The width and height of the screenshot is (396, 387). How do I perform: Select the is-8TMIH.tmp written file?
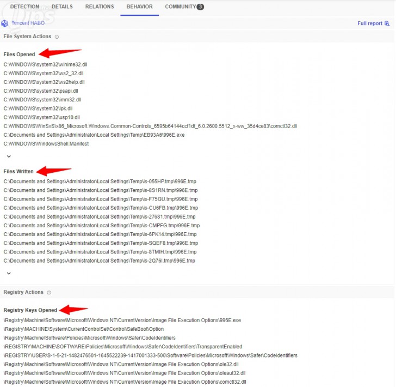tap(100, 252)
